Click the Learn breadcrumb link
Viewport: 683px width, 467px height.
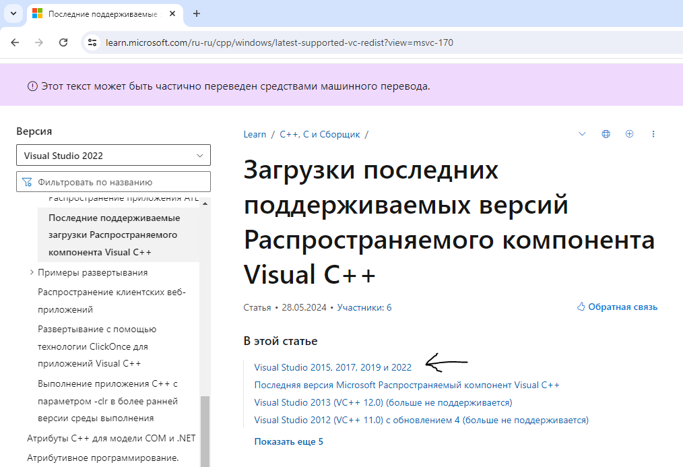coord(255,134)
